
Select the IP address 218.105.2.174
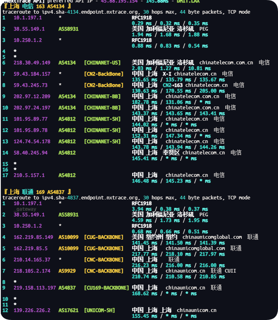(32, 271)
